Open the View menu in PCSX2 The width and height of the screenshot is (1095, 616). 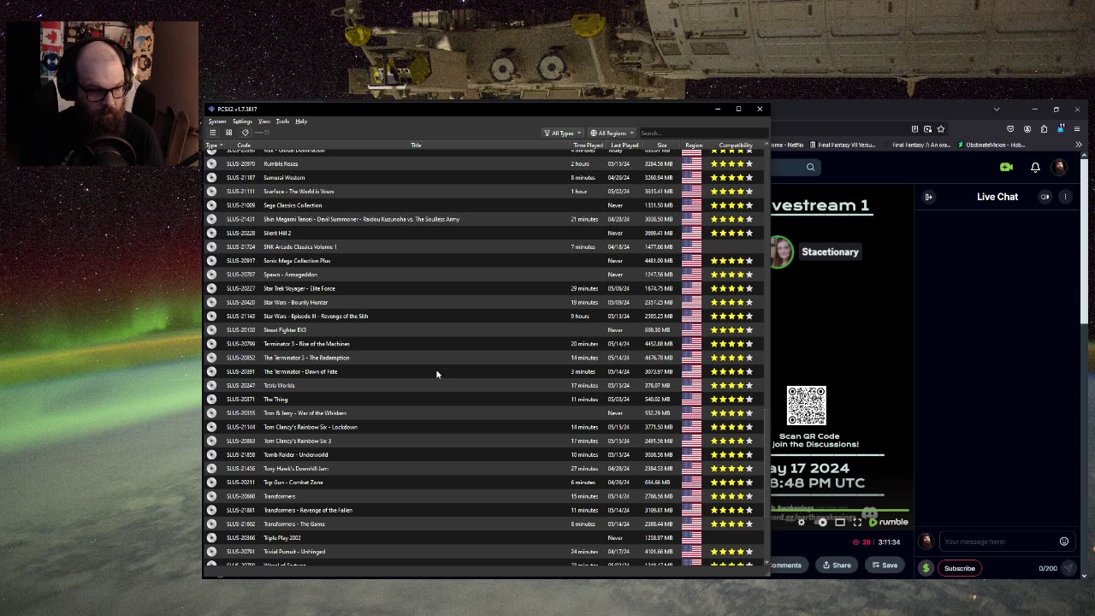pos(264,121)
